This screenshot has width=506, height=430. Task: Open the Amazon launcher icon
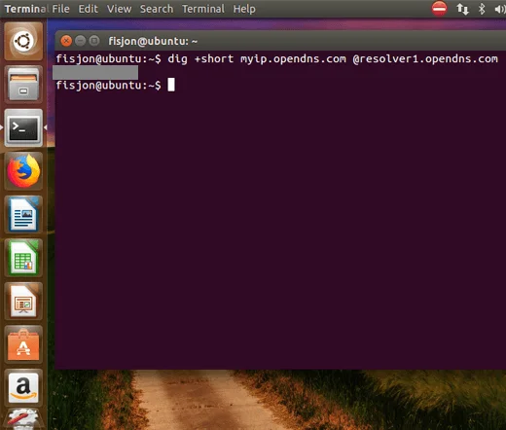[23, 388]
